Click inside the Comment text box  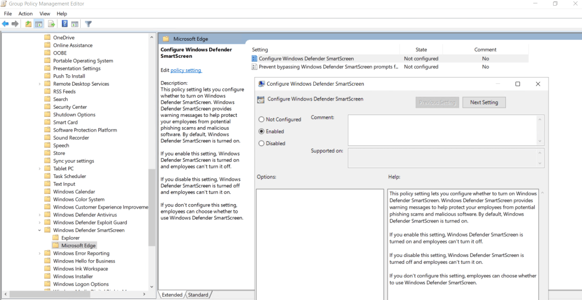click(442, 129)
